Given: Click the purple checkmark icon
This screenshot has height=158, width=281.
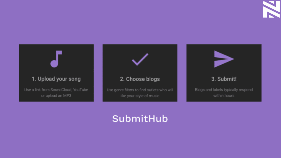Looking at the screenshot, I should click(140, 59).
